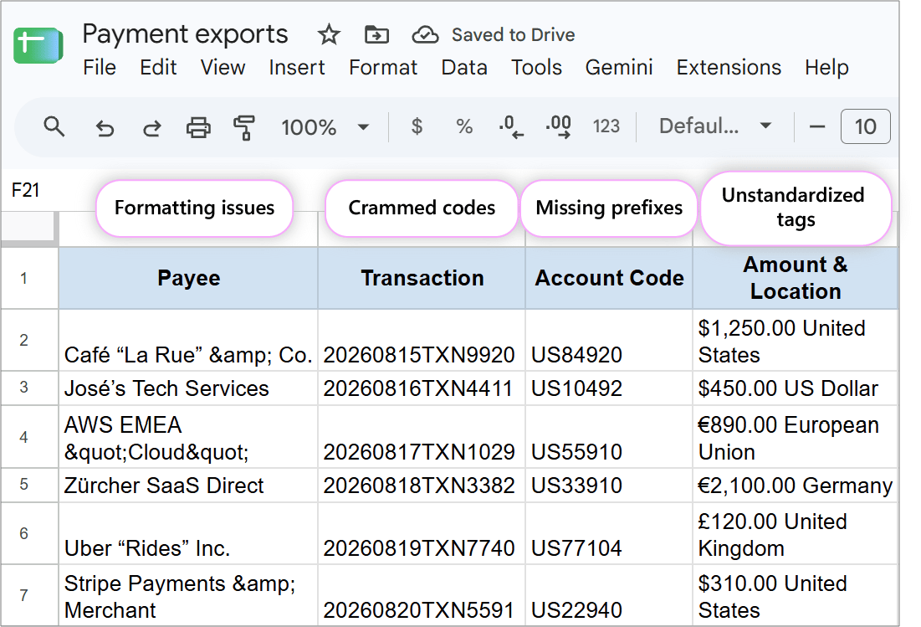Open the File menu
The height and width of the screenshot is (627, 921).
pyautogui.click(x=100, y=68)
